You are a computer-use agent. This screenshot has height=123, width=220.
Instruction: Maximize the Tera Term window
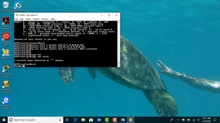[109, 15]
